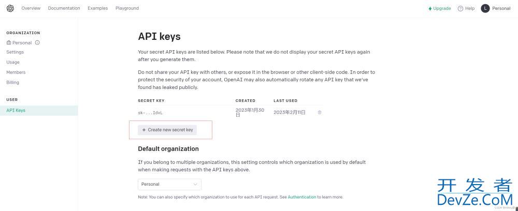Select the sk-...IdxL secret key row
This screenshot has height=211, width=518.
(x=231, y=112)
